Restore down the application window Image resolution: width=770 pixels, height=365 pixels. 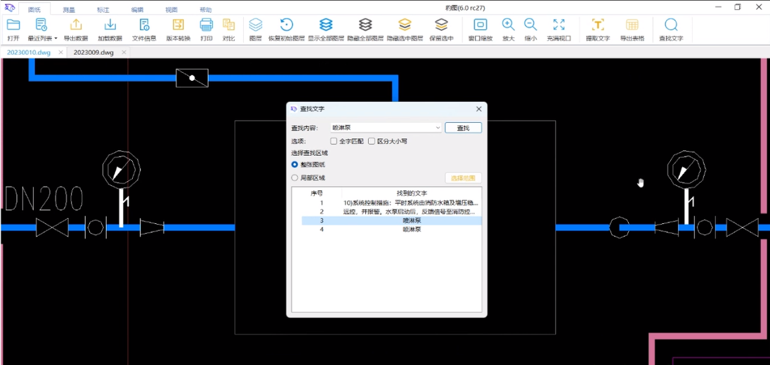[x=738, y=7]
